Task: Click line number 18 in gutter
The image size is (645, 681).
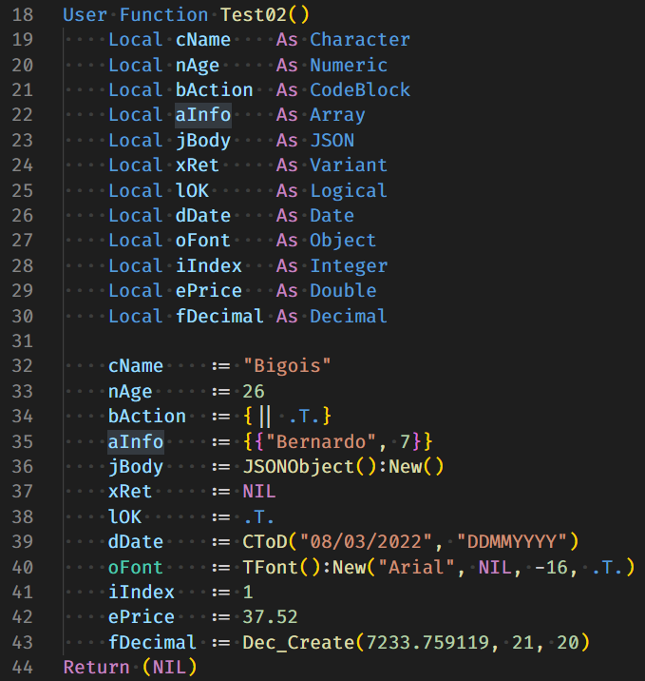Action: coord(23,15)
